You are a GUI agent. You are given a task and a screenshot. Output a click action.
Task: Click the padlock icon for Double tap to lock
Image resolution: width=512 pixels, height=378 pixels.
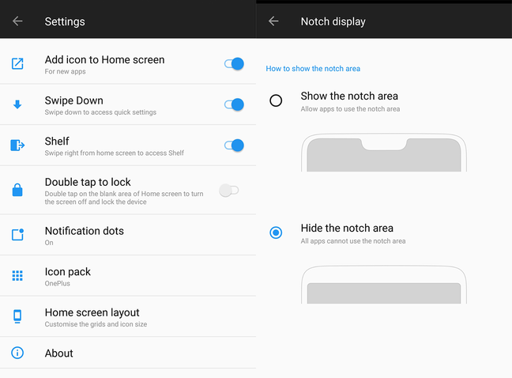[x=17, y=190]
